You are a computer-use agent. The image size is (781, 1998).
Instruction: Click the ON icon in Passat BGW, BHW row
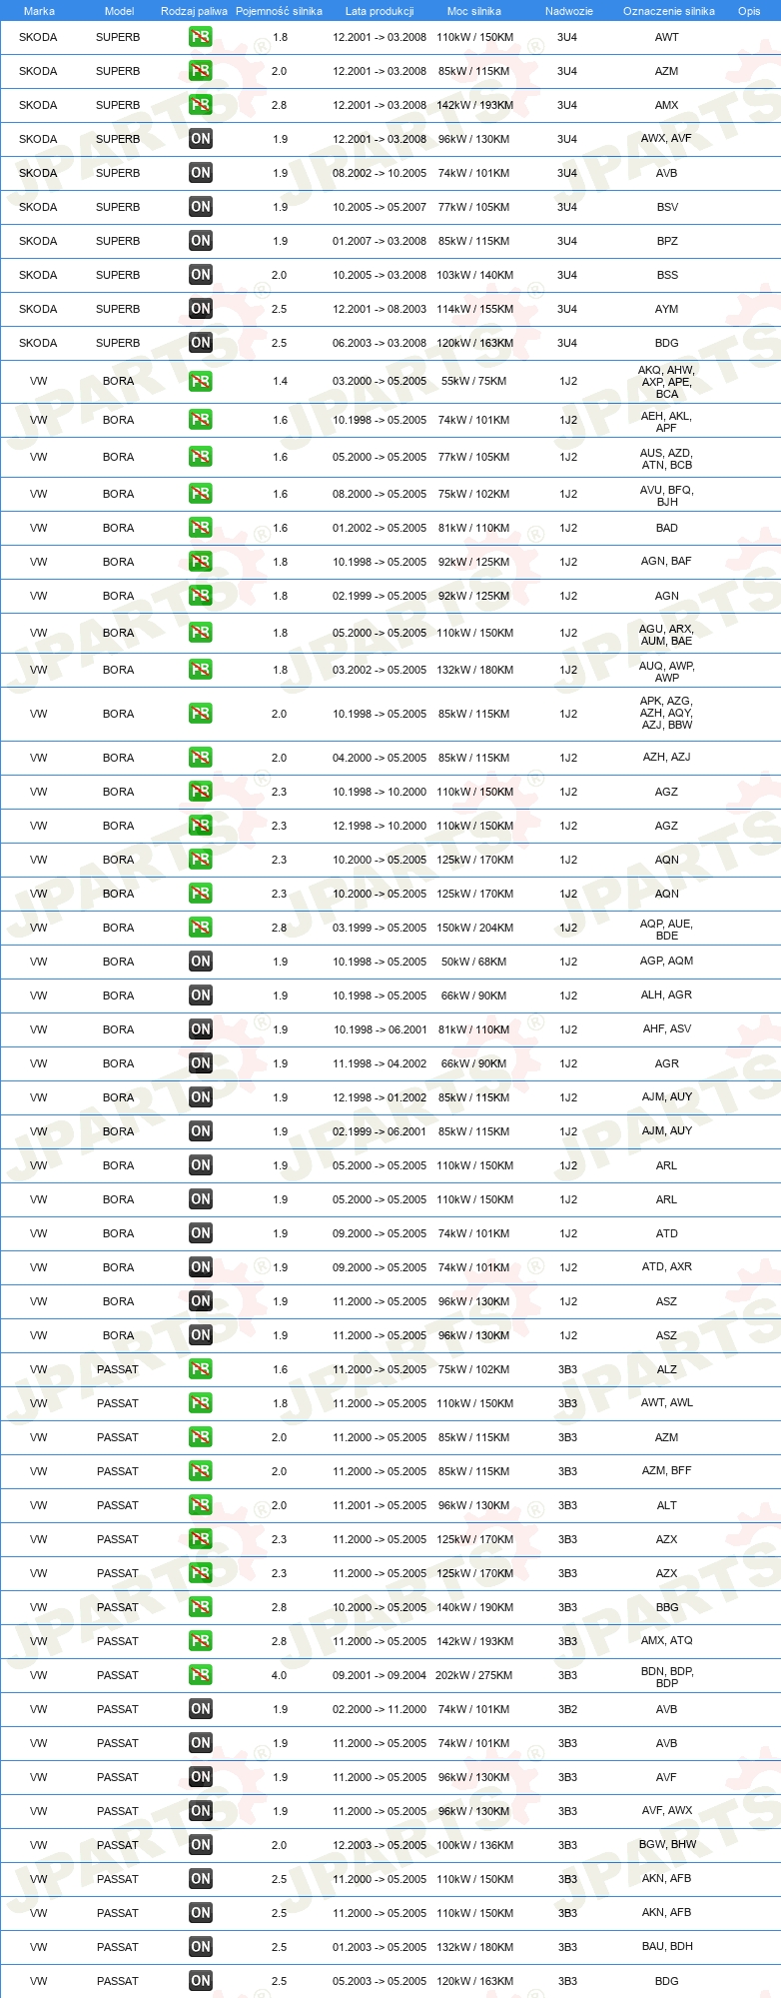click(201, 1845)
